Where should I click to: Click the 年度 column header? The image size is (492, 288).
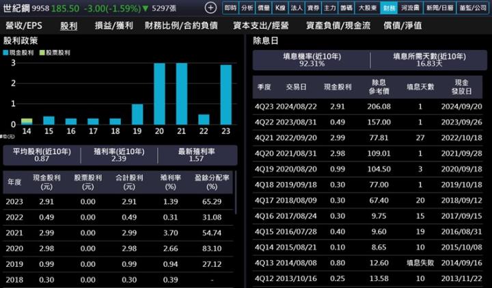coord(14,182)
